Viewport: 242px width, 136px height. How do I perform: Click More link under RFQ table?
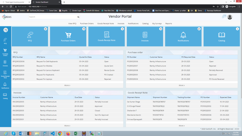point(67,85)
